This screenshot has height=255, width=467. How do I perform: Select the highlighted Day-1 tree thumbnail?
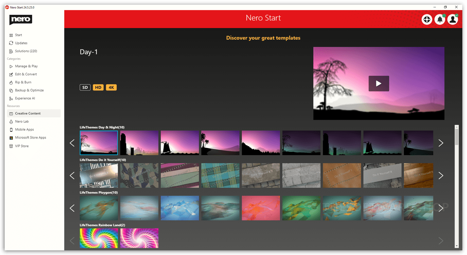tap(99, 143)
